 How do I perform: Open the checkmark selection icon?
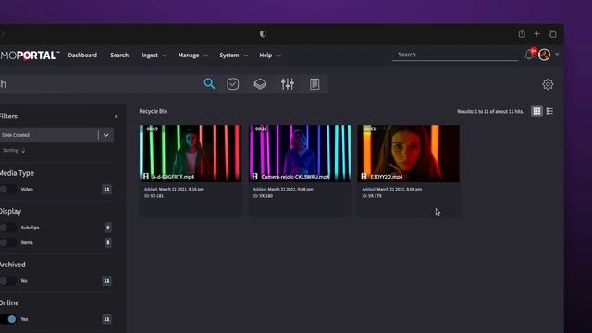[x=232, y=84]
